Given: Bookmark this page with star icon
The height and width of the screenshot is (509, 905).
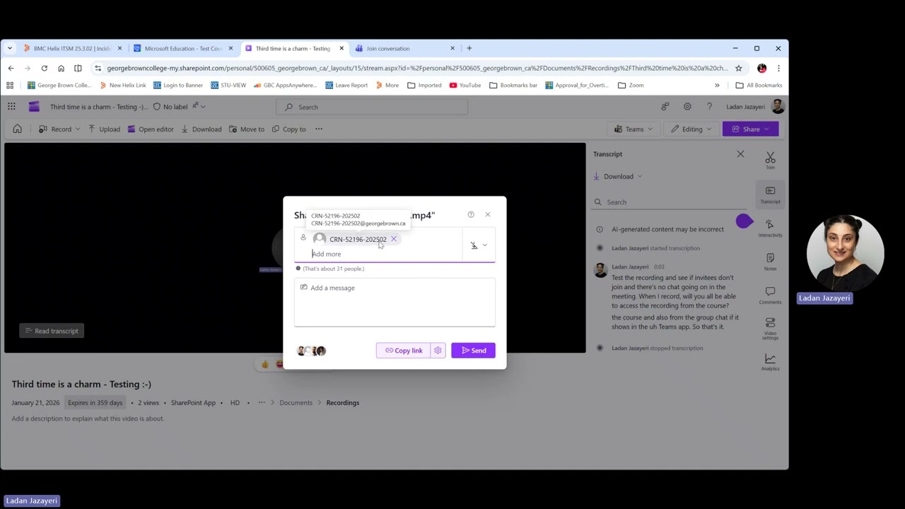Looking at the screenshot, I should point(739,68).
